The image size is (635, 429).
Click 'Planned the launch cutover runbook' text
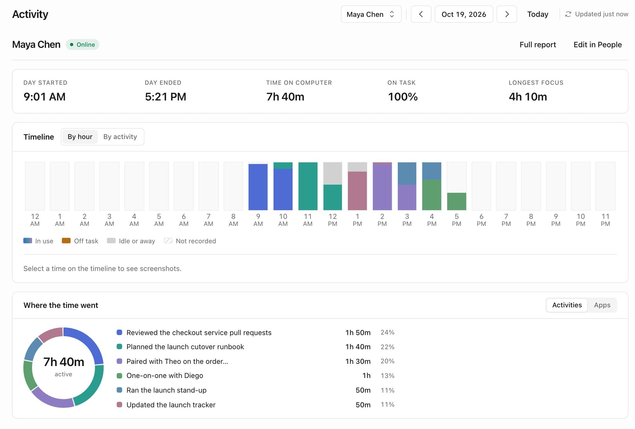(x=185, y=347)
